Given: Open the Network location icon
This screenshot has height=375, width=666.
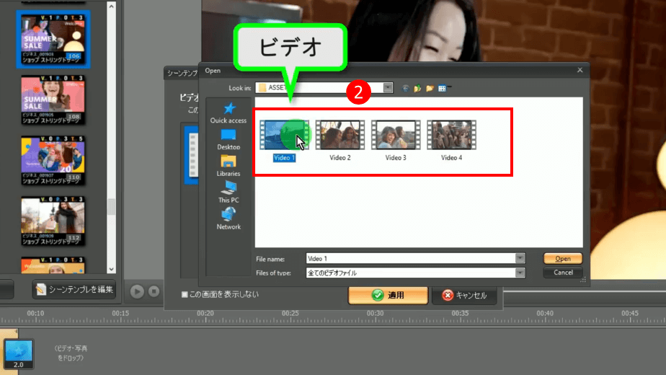Looking at the screenshot, I should click(x=228, y=215).
